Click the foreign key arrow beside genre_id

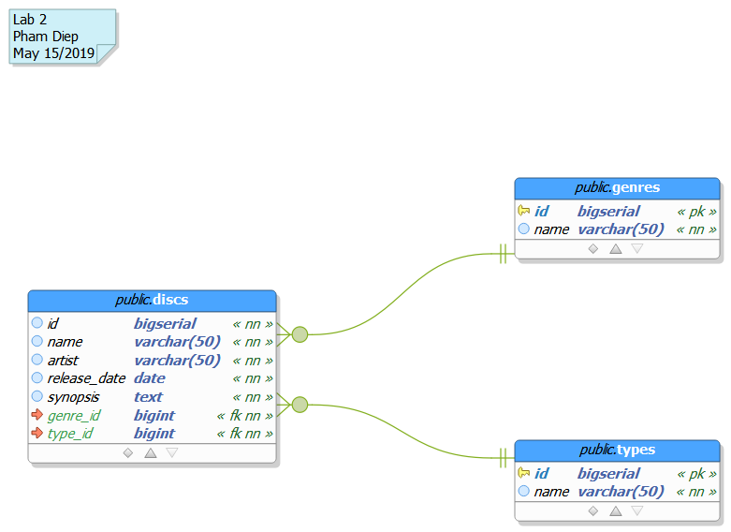pos(37,415)
